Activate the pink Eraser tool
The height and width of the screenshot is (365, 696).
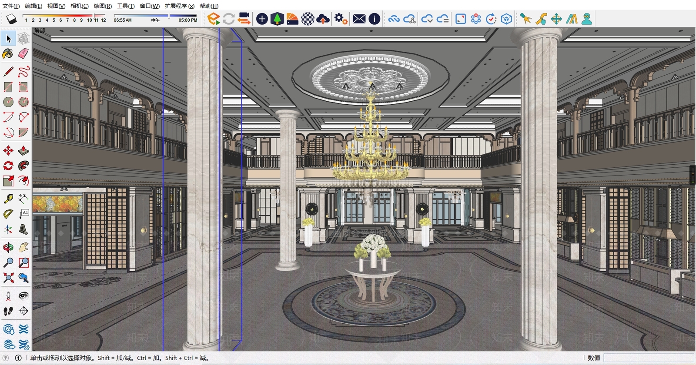click(23, 53)
